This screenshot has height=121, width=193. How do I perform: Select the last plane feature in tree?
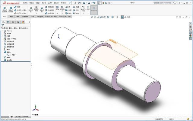8,60
